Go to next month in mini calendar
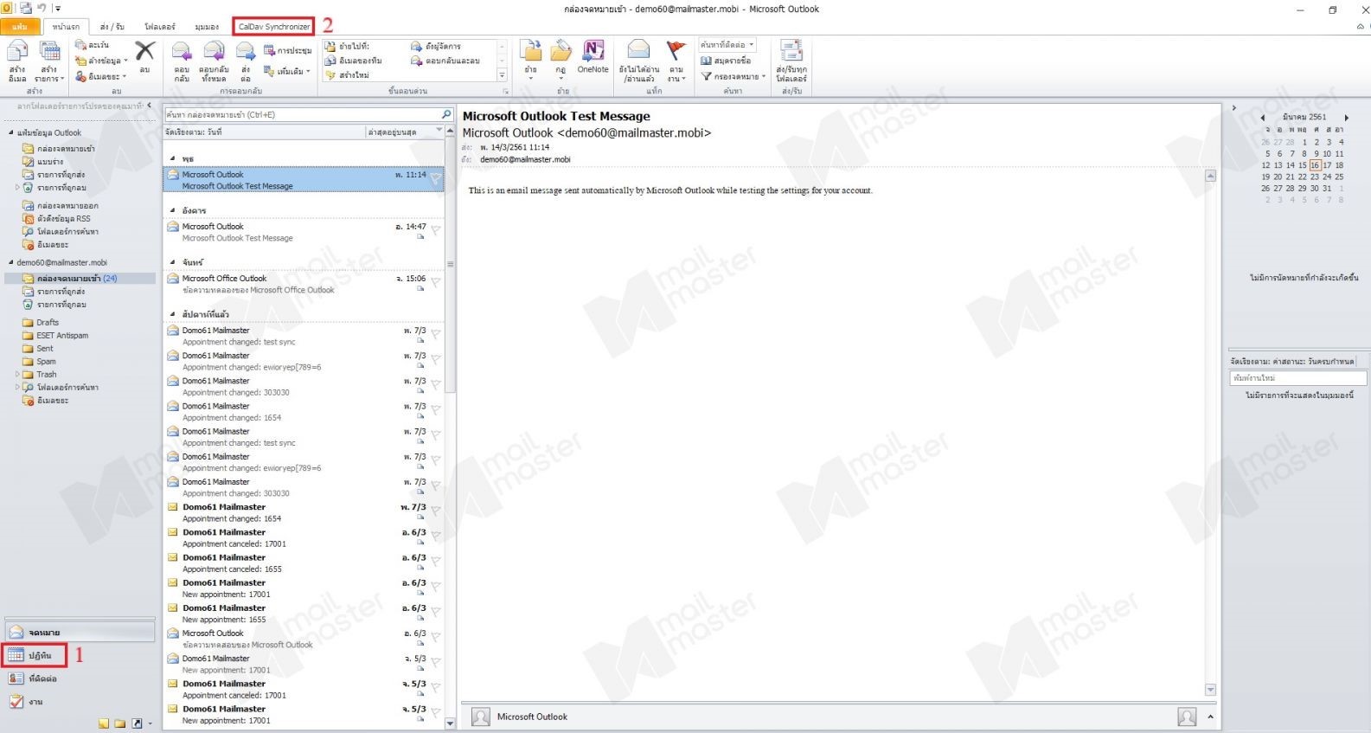Viewport: 1371px width, 733px height. pos(1346,118)
